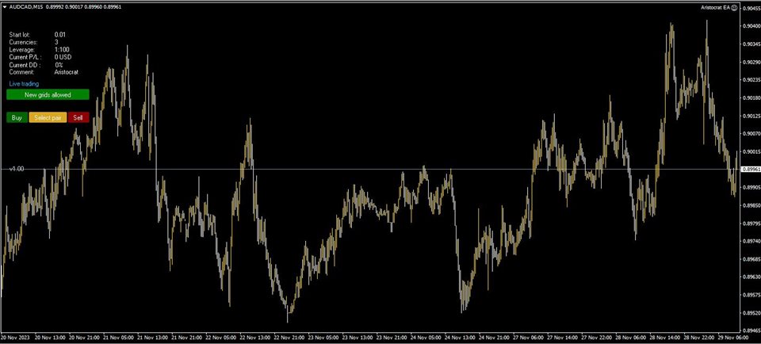
Task: Click 0.90015 on the price scale
Action: click(x=751, y=151)
